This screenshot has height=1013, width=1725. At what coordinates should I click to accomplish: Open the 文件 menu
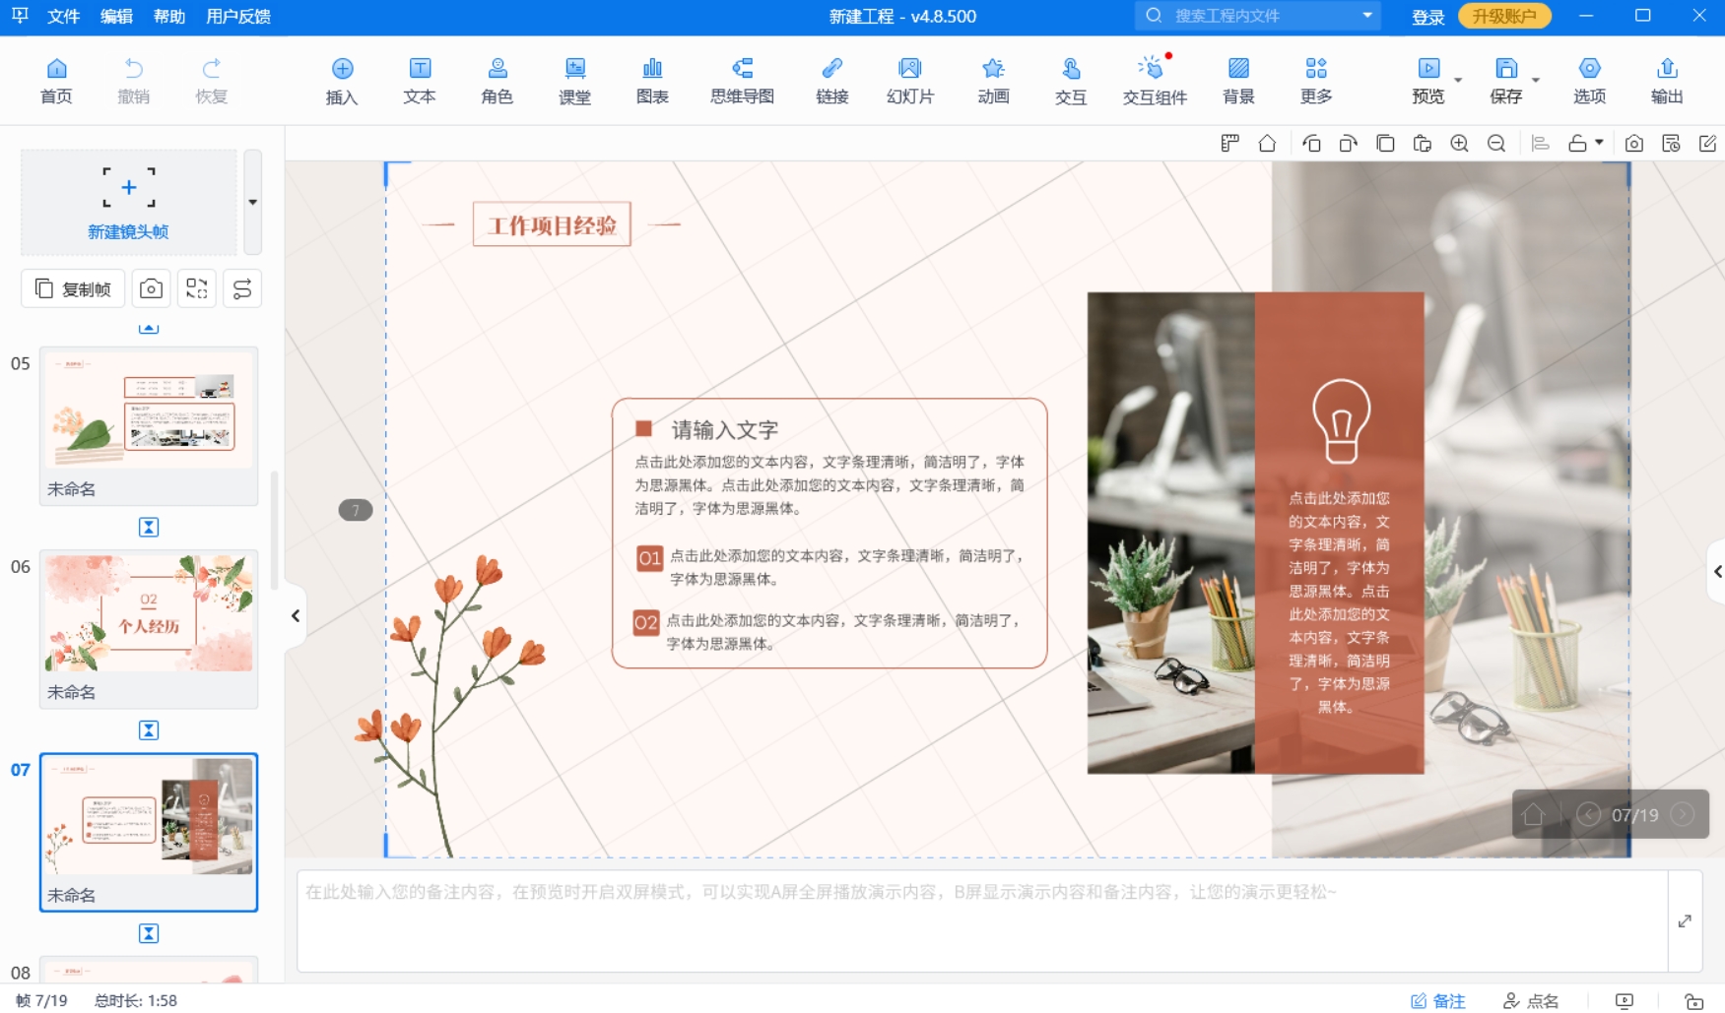(x=64, y=17)
